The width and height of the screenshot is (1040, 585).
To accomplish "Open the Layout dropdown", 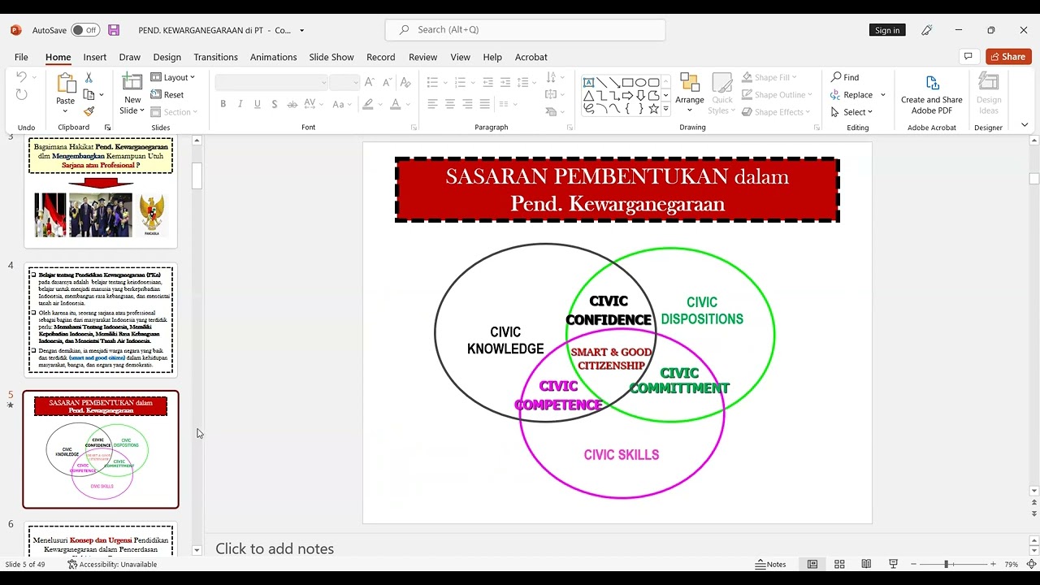I will (x=173, y=77).
